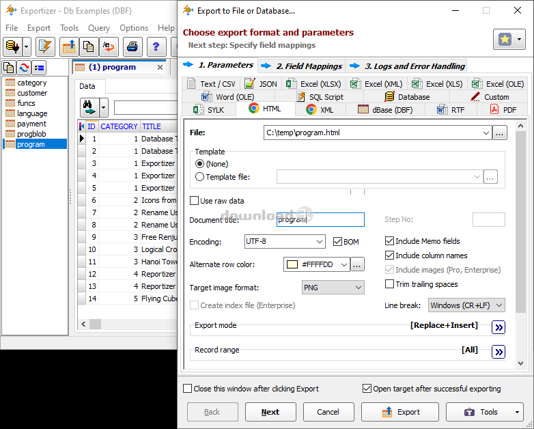Select the Excel (XLS) export format
This screenshot has height=429, width=534.
pyautogui.click(x=437, y=84)
